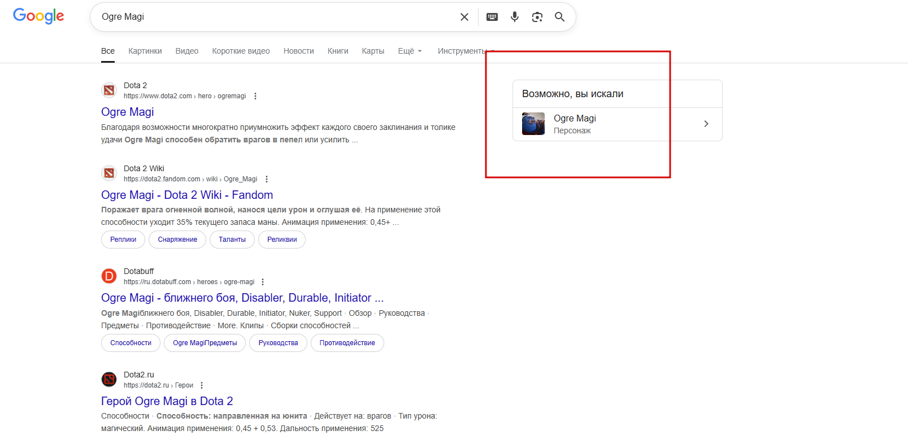Click the Ogre Magi character thumbnail
Screen dimensions: 908x448
(533, 124)
